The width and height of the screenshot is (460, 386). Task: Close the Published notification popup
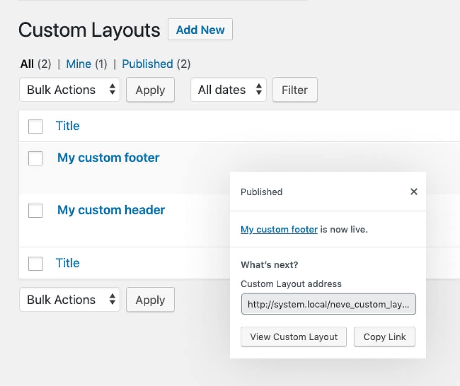pos(414,192)
